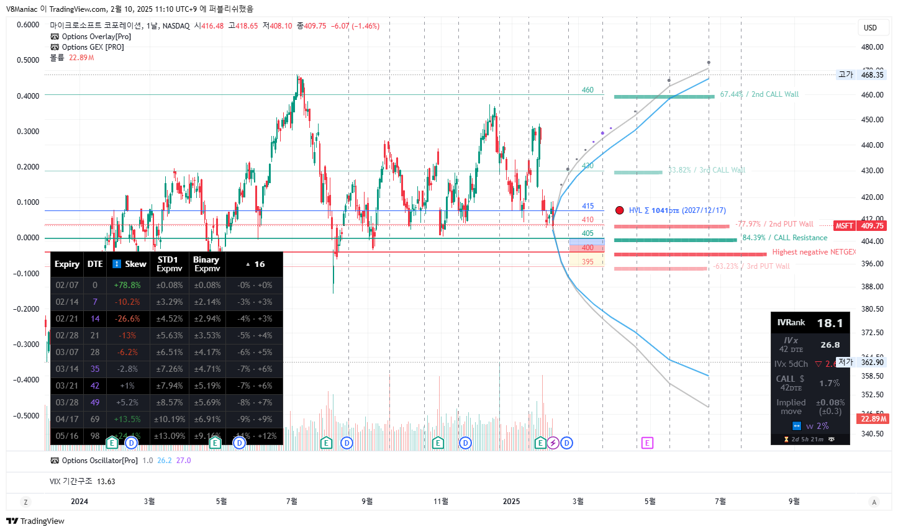
Task: Click the 02/21 expiry row in table
Action: [x=67, y=318]
